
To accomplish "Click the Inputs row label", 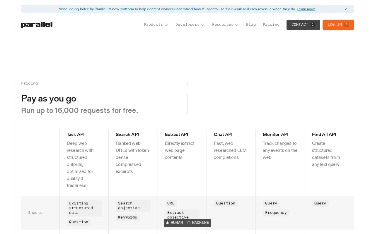I will click(35, 213).
